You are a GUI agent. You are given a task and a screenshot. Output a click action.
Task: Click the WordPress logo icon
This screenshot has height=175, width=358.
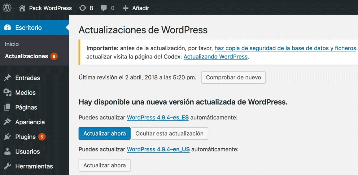(x=7, y=8)
